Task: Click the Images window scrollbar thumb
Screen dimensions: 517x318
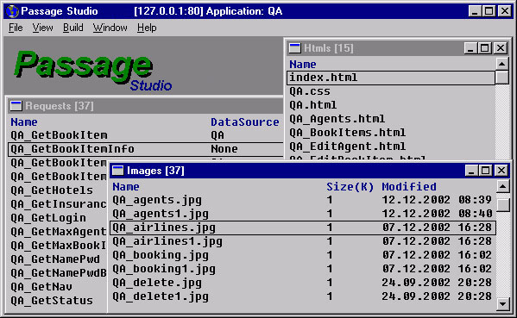Action: pyautogui.click(x=503, y=205)
